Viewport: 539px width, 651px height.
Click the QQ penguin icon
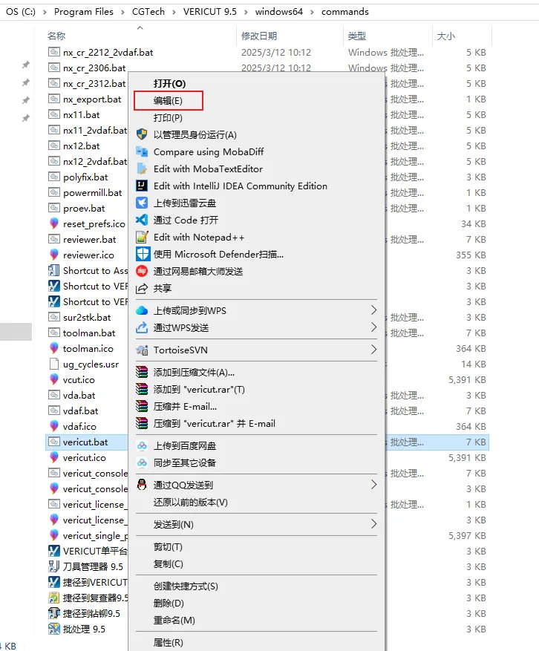click(x=142, y=485)
